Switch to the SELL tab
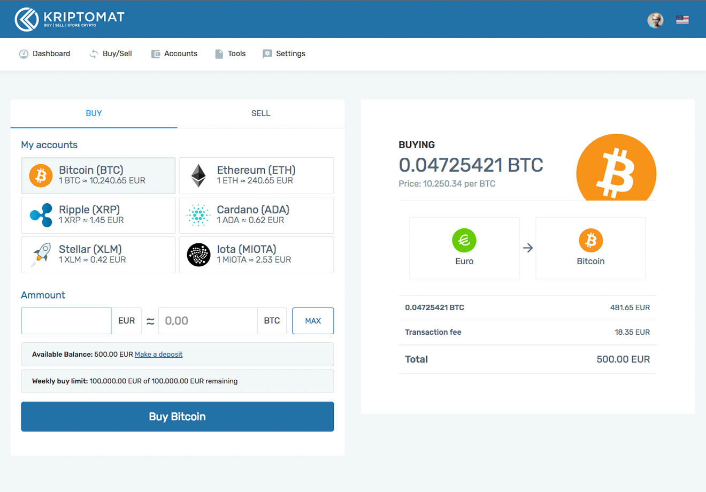Viewport: 706px width, 492px height. point(261,113)
